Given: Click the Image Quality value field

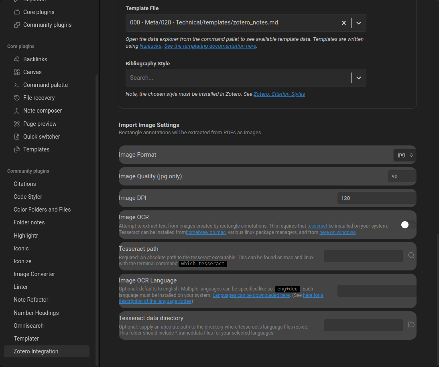Looking at the screenshot, I should [x=401, y=176].
